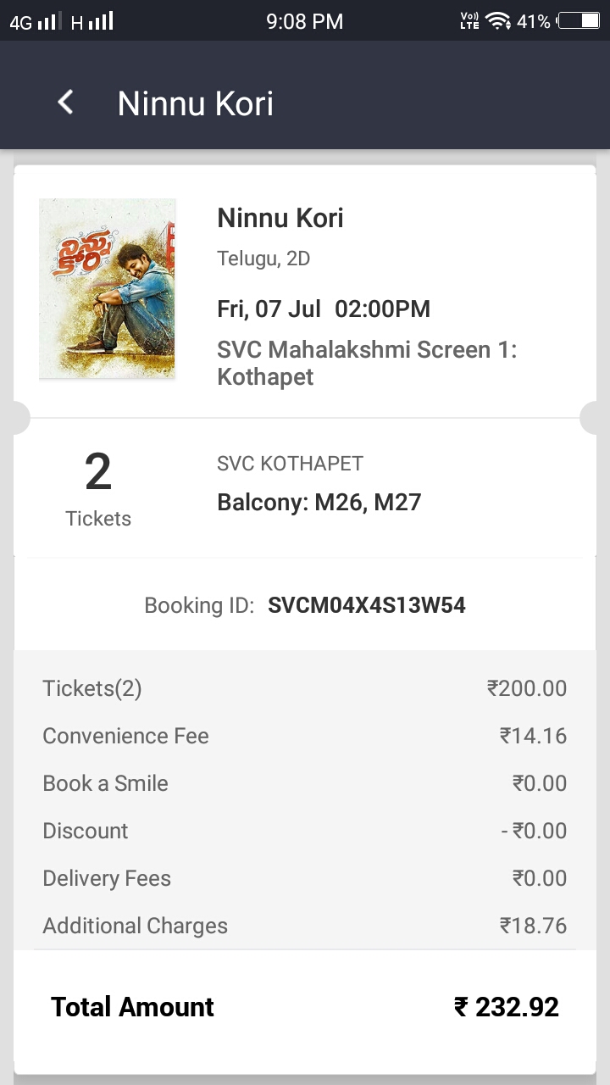Open the Ninnu Kori movie poster
The width and height of the screenshot is (610, 1085).
click(x=107, y=288)
